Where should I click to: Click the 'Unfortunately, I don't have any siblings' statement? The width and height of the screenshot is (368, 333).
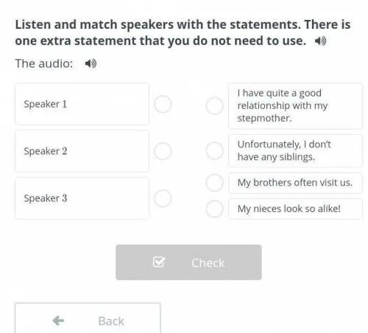(295, 151)
